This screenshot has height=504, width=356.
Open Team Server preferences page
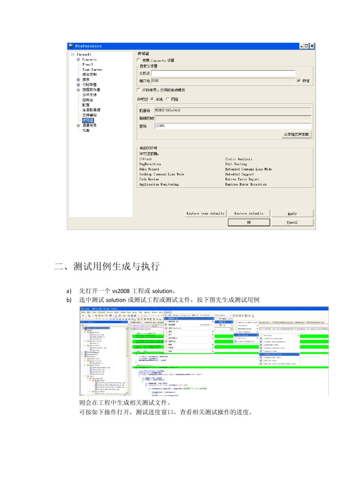point(92,69)
